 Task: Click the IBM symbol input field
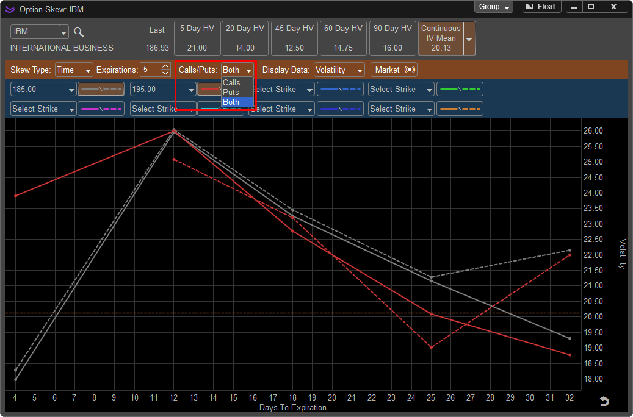tap(35, 32)
